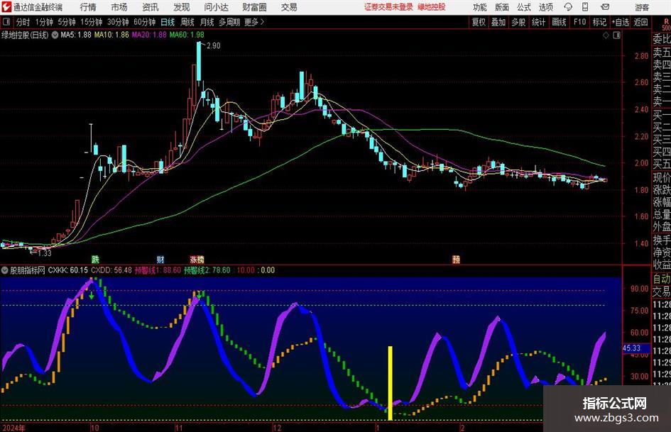
Task: Click the green 跌 event marker
Action: coord(95,259)
